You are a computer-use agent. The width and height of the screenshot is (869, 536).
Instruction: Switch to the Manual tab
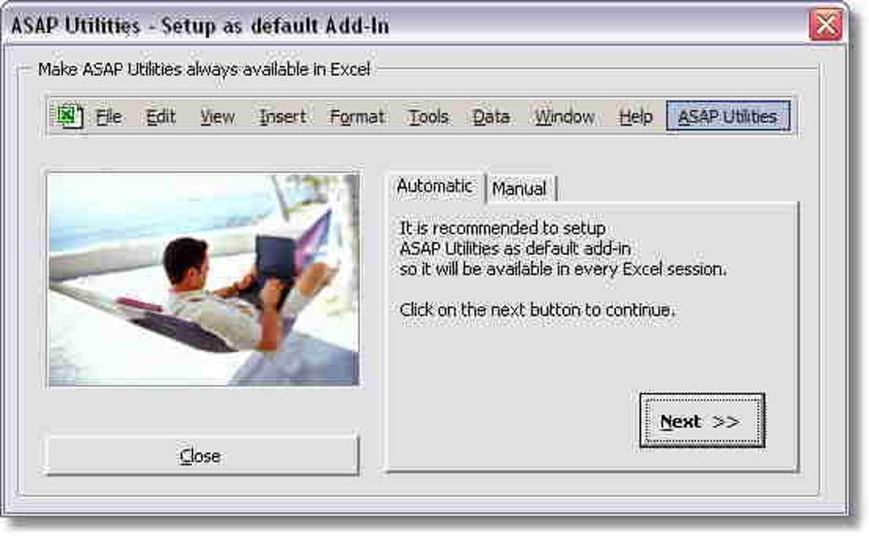coord(520,189)
